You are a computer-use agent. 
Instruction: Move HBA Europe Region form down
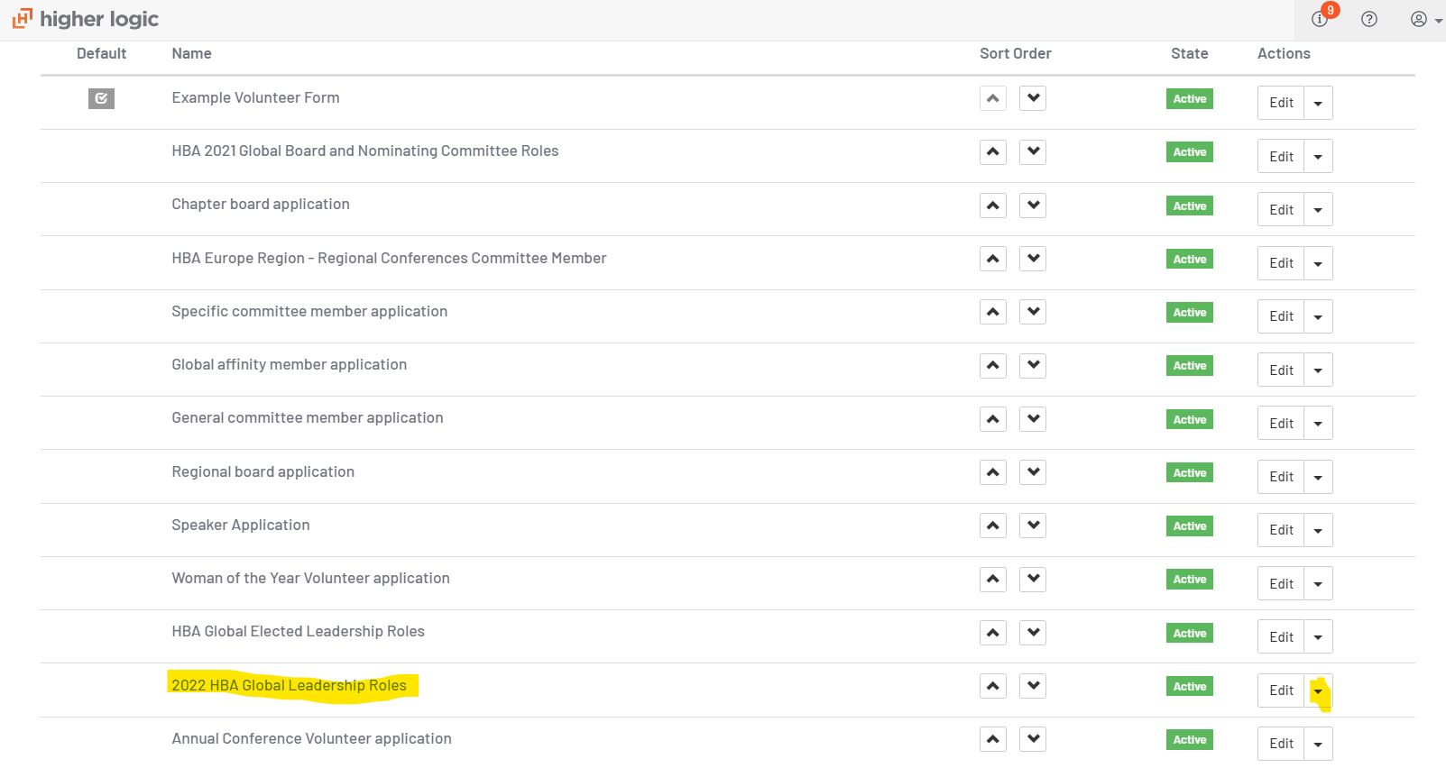[x=1033, y=259]
